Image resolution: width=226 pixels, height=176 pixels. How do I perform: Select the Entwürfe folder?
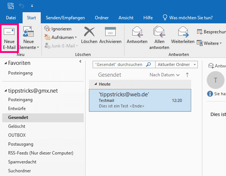(x=17, y=108)
